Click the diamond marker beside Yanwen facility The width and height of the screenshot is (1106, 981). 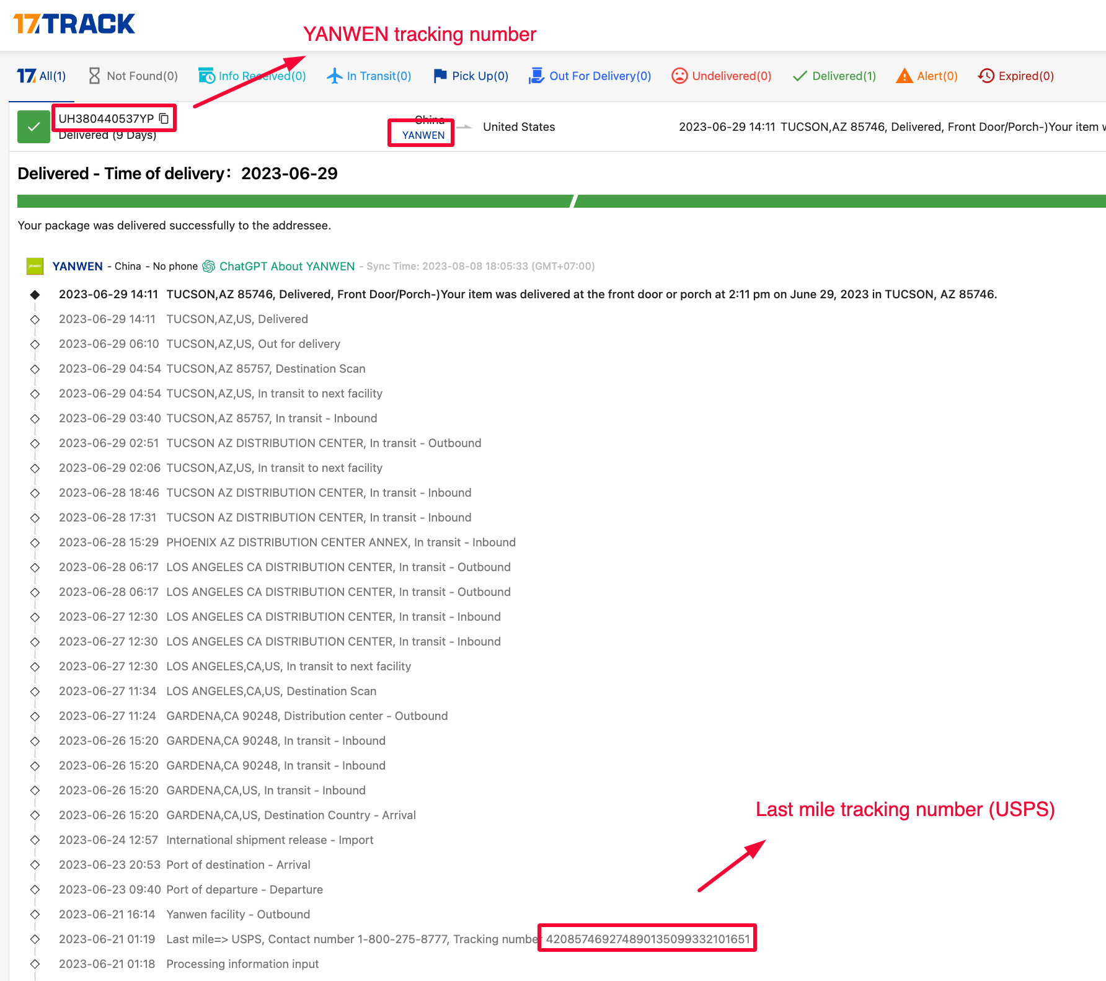coord(35,915)
